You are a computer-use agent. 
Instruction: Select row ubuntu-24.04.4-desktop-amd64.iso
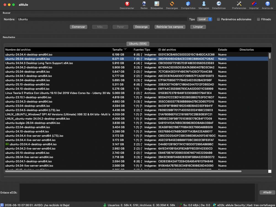[136, 55]
